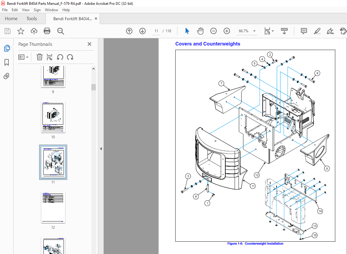Open the Bookmarks sidebar panel
This screenshot has height=254, width=347.
(x=7, y=62)
